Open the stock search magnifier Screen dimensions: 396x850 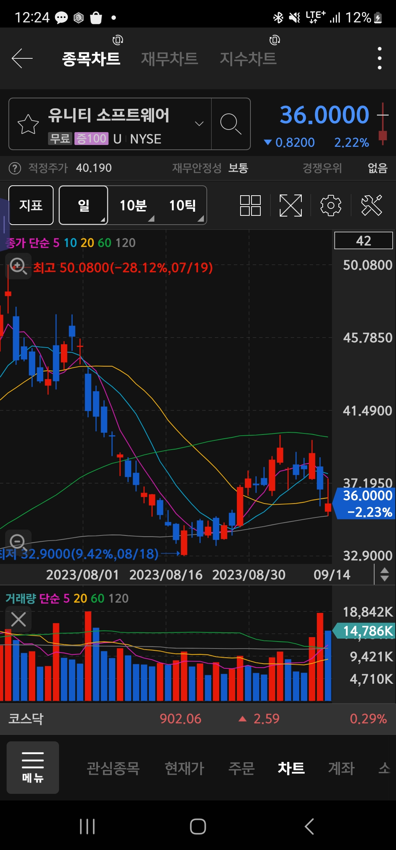click(x=231, y=124)
